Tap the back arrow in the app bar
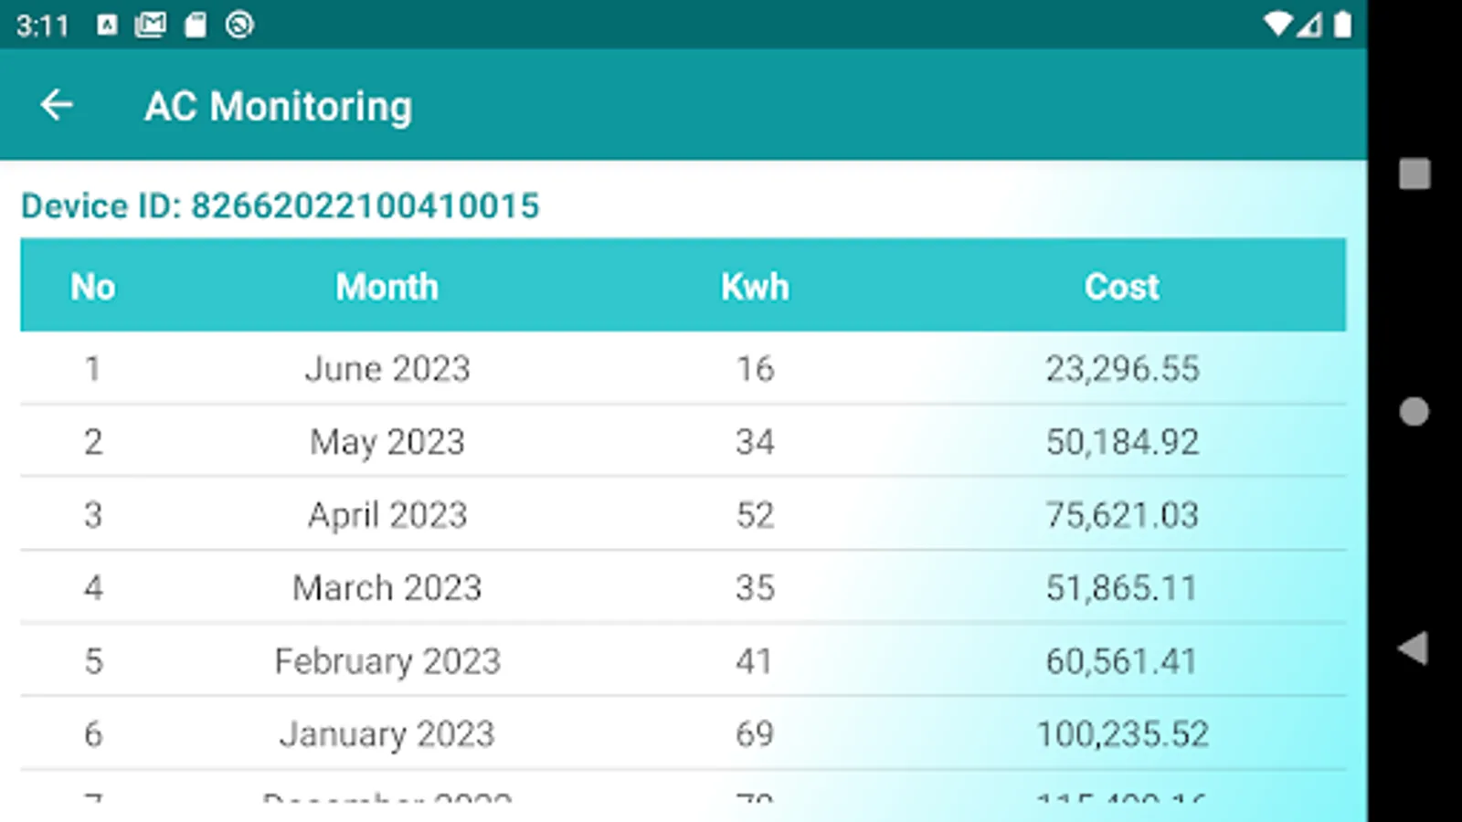This screenshot has height=822, width=1462. pyautogui.click(x=57, y=105)
